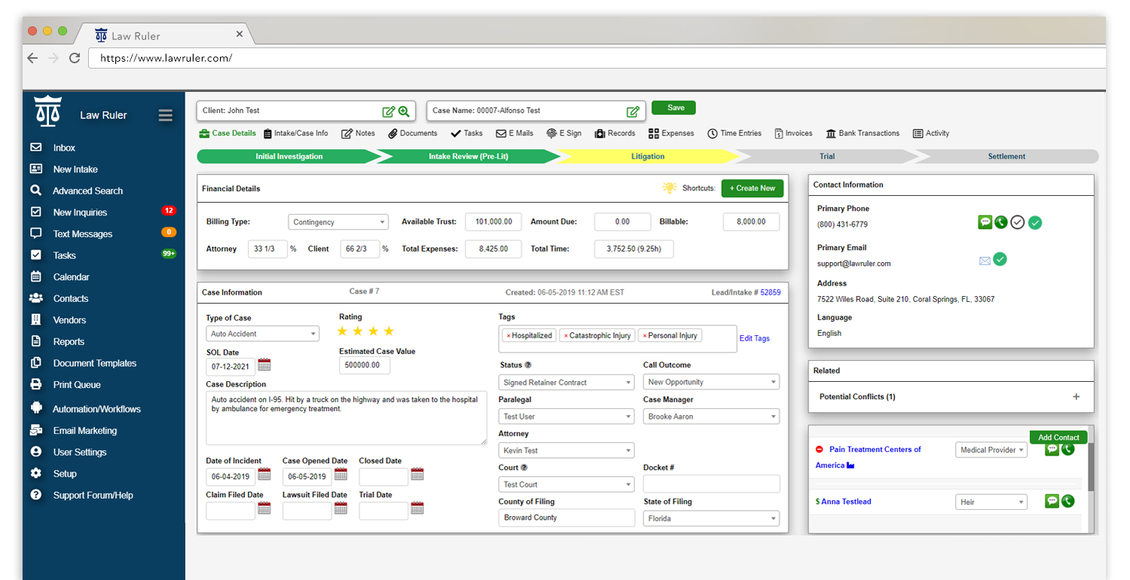
Task: Toggle the green verification check for Primary Email
Action: (1000, 259)
